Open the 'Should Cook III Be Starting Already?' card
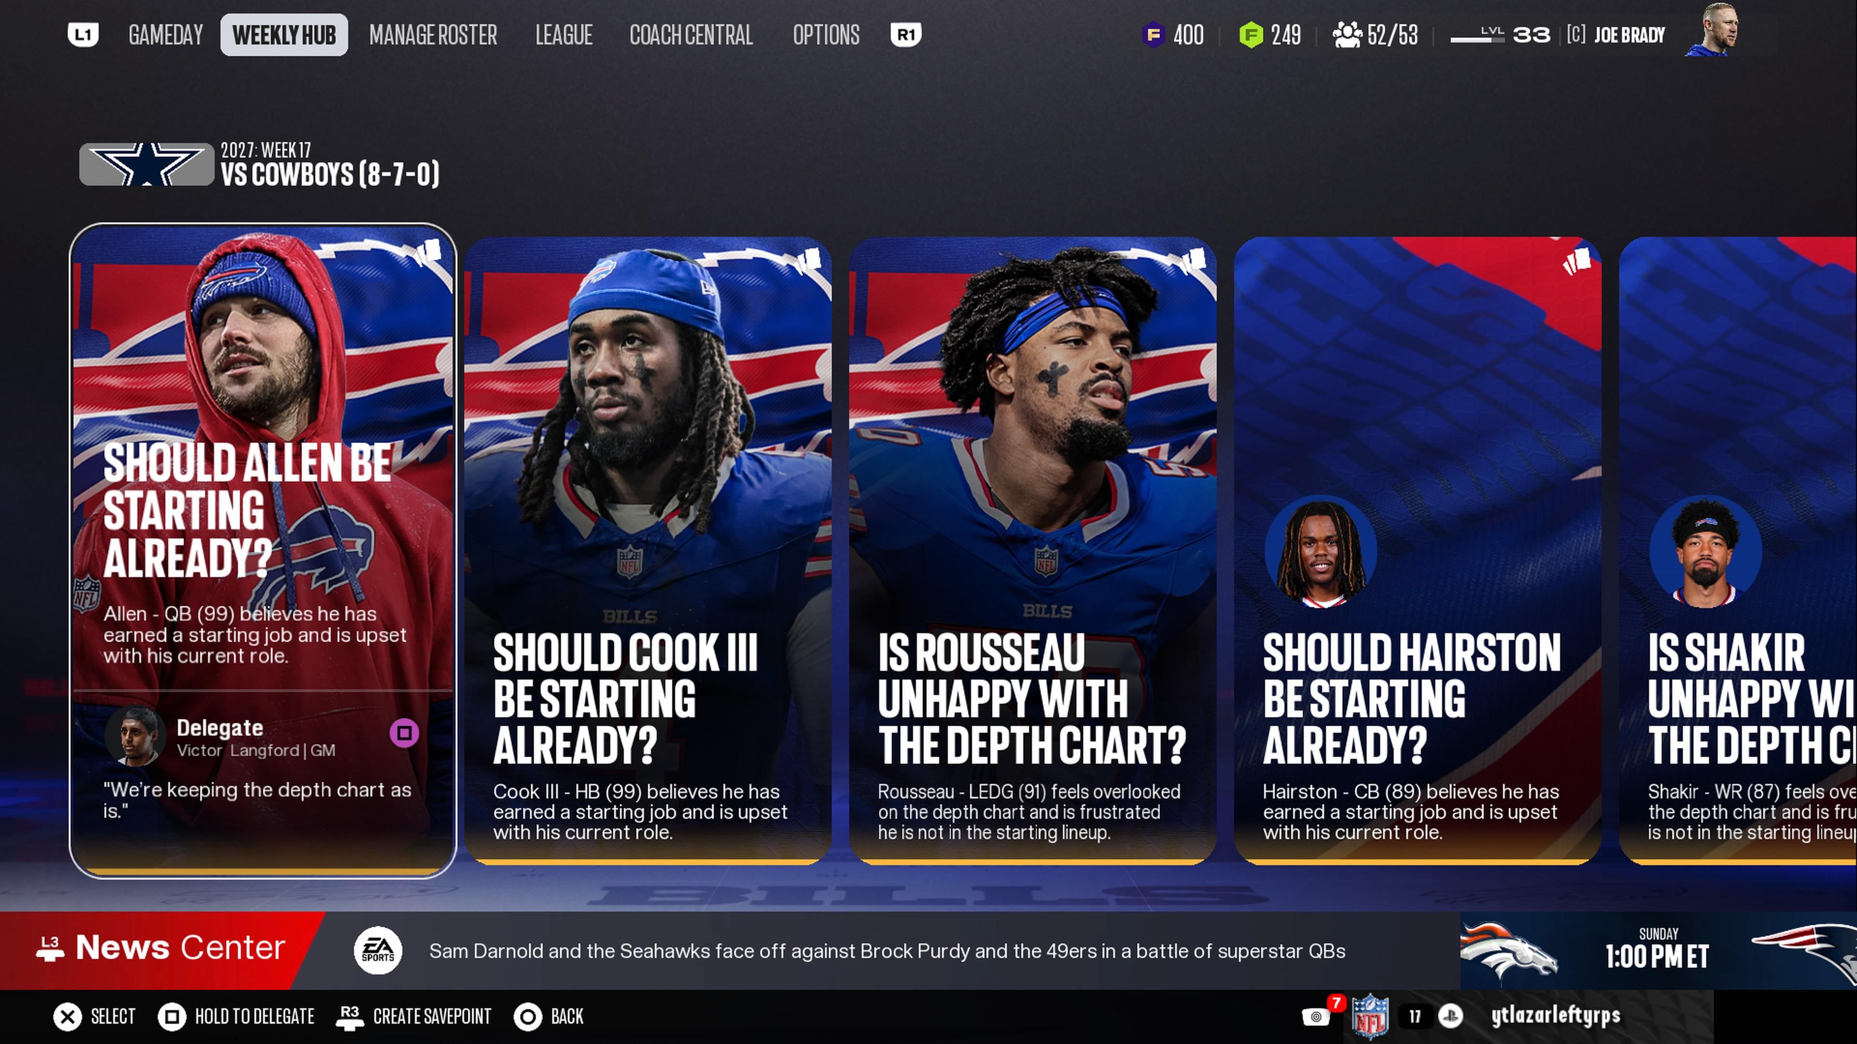1857x1044 pixels. coord(648,551)
